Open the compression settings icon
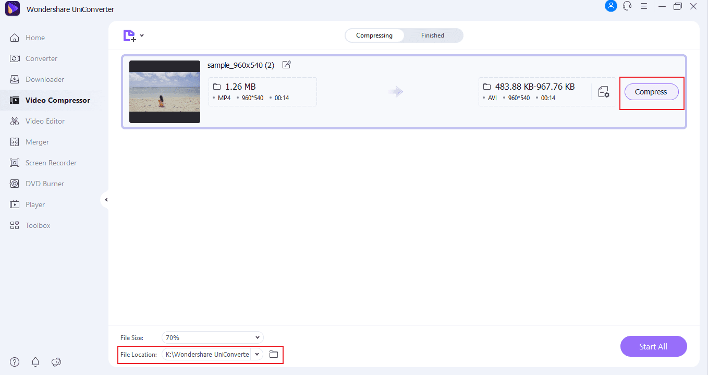The height and width of the screenshot is (375, 708). 604,92
